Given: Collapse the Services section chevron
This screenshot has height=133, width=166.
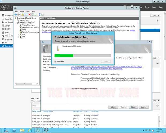Looking at the screenshot, I should tap(157, 106).
